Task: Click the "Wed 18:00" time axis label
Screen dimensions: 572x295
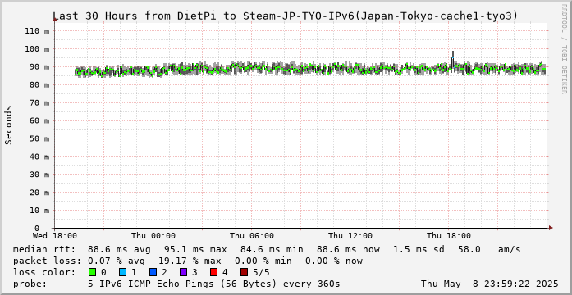Action: [x=55, y=236]
